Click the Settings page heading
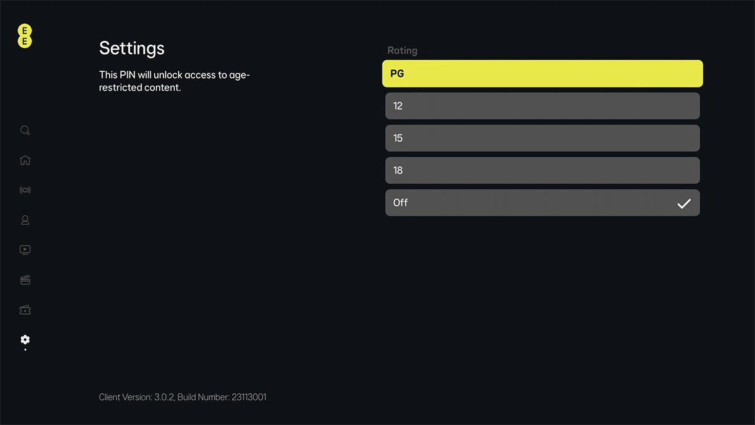 (131, 48)
